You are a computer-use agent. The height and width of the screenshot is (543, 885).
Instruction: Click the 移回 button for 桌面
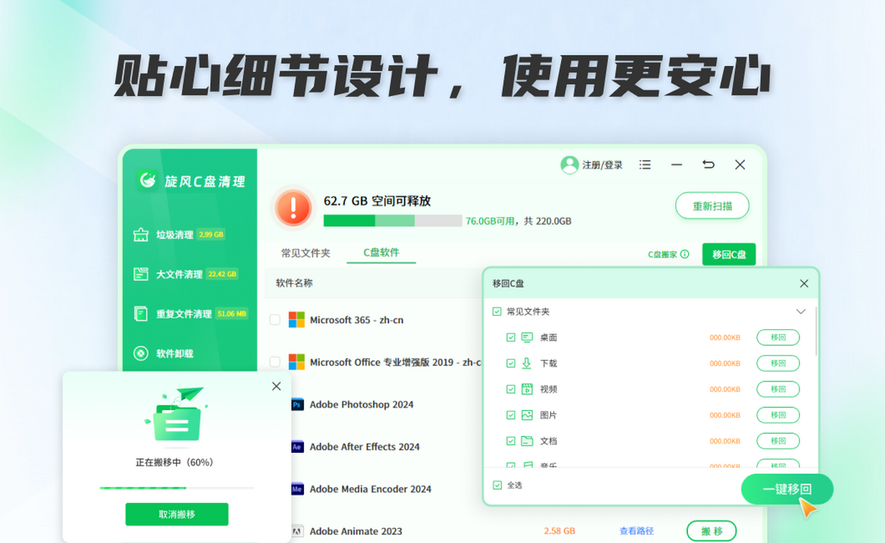tap(778, 337)
